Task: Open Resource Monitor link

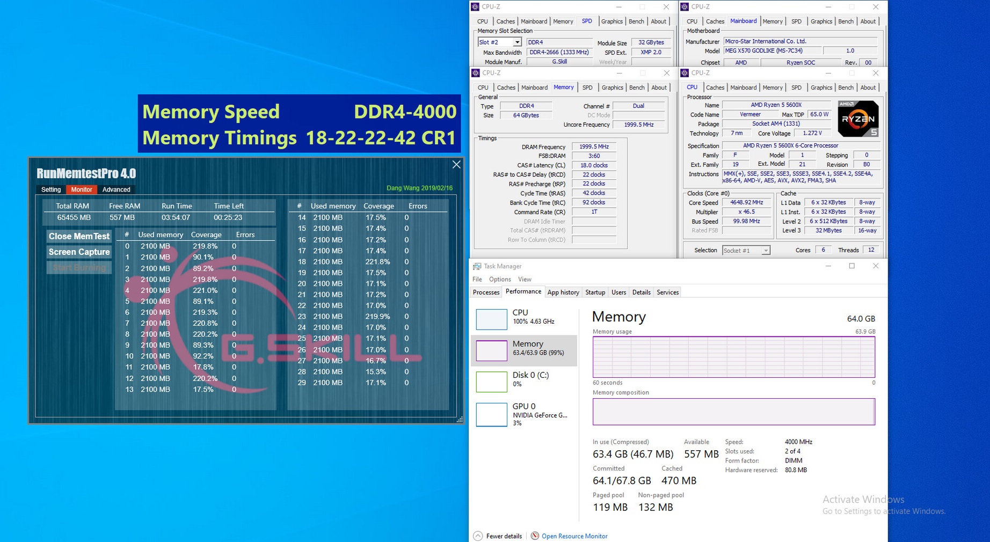Action: (574, 536)
